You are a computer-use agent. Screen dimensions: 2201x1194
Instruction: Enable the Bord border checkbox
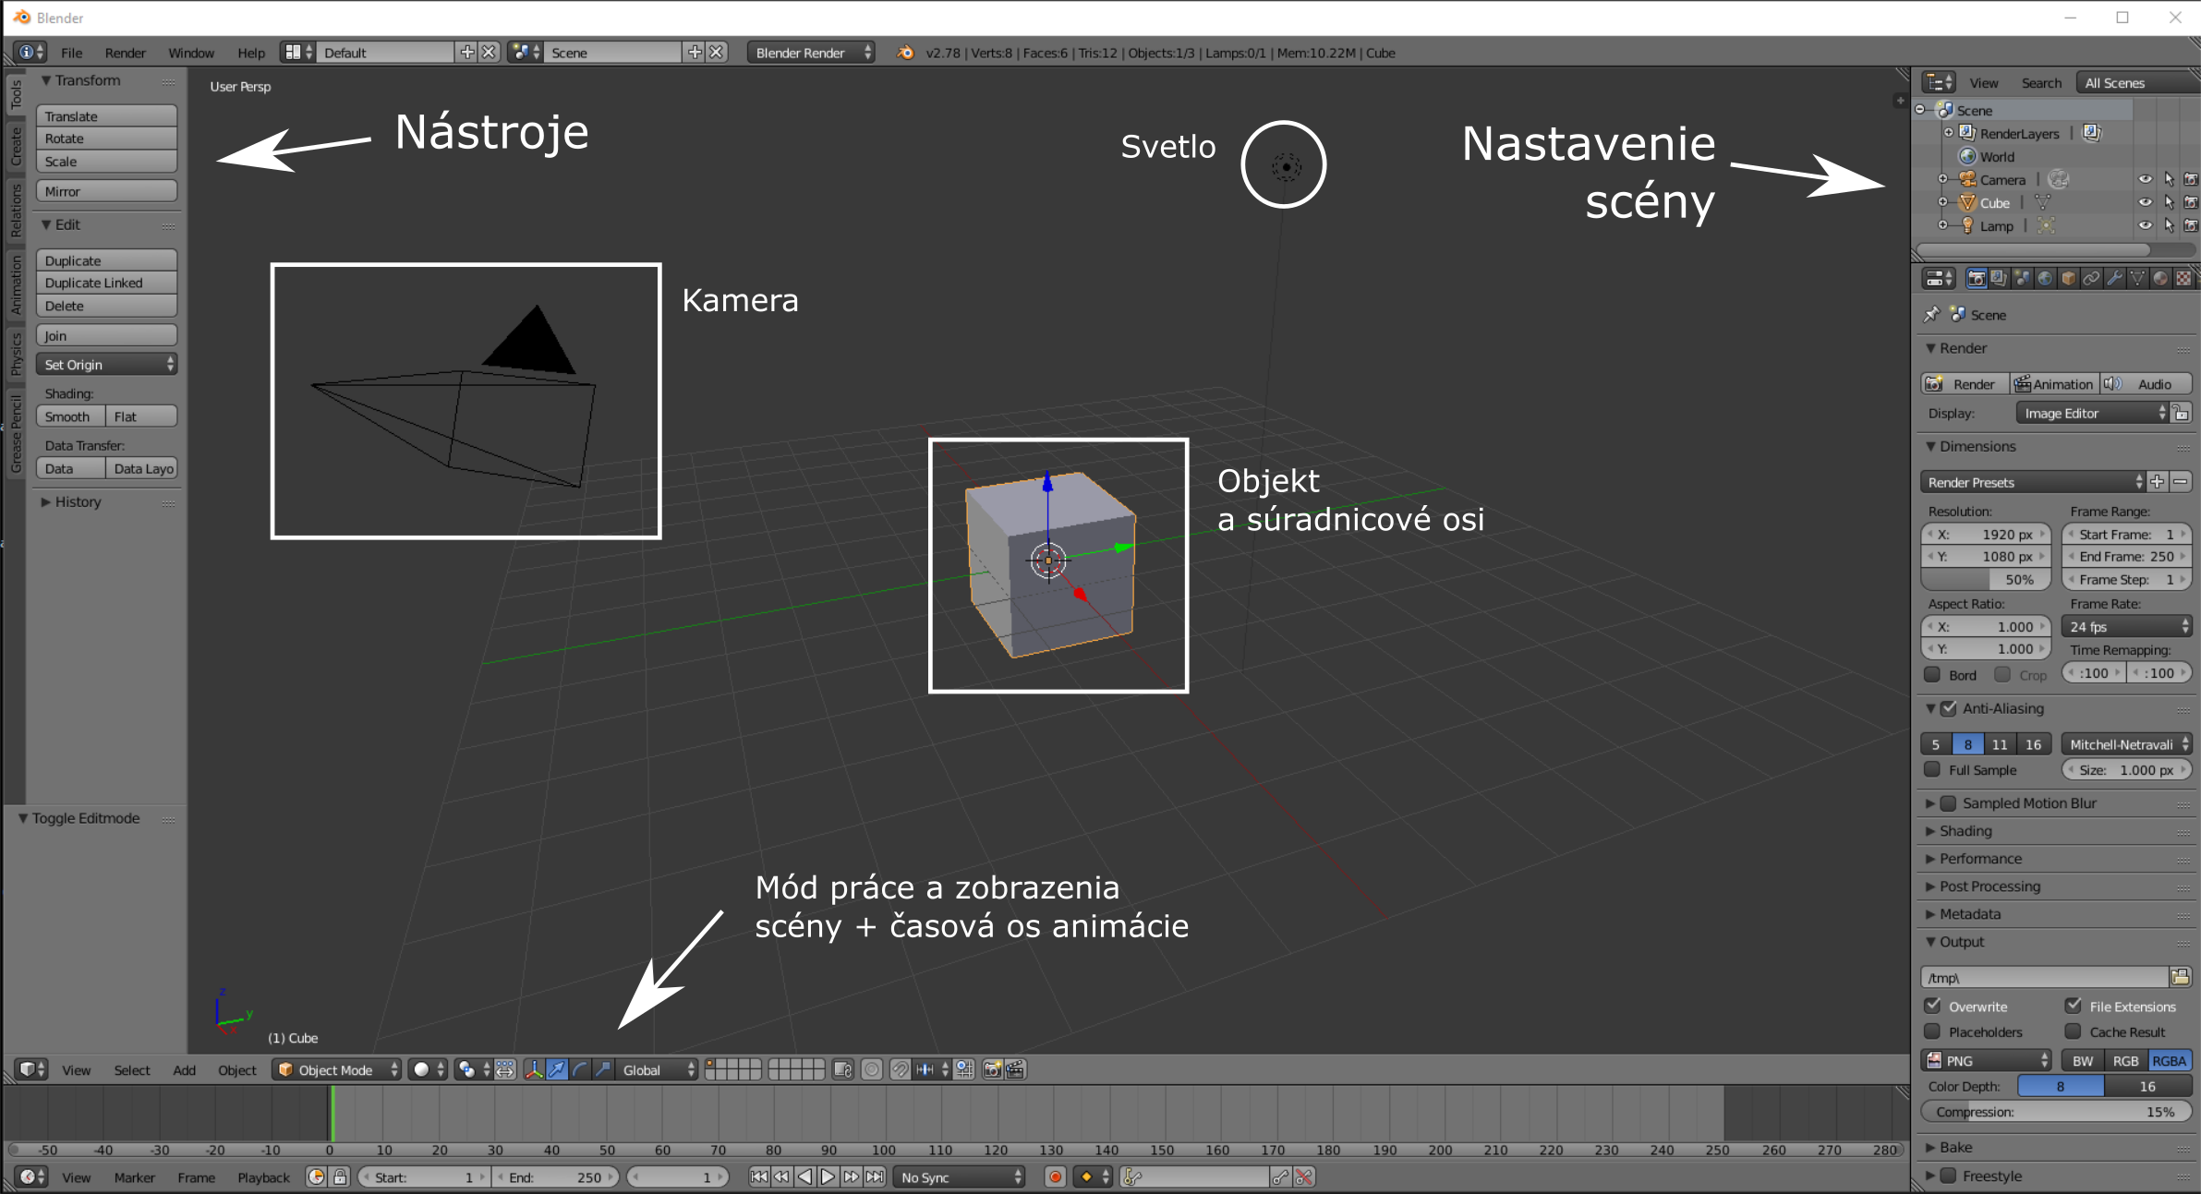click(1931, 674)
